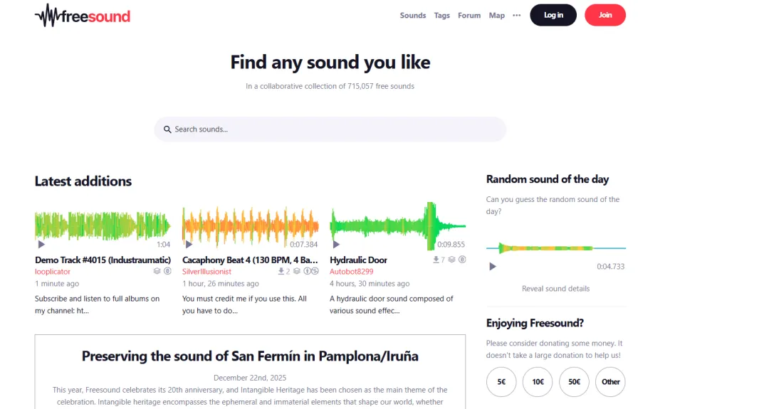769x409 pixels.
Task: Open the Sounds navigation item
Action: click(412, 15)
